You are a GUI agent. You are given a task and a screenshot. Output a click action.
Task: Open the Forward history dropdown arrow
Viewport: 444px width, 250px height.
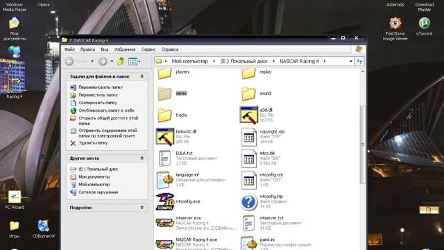pyautogui.click(x=112, y=61)
